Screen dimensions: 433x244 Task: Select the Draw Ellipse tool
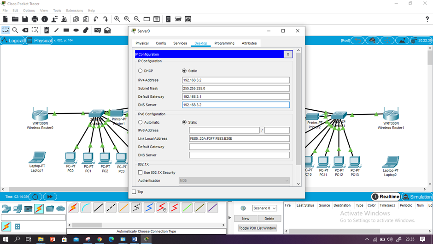[76, 30]
